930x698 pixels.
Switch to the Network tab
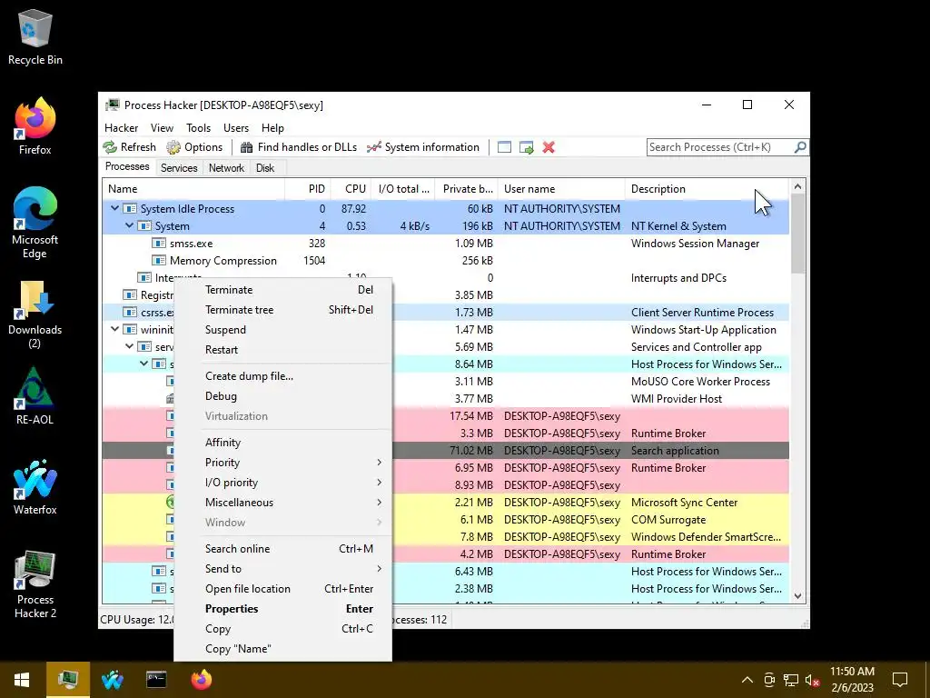(226, 168)
